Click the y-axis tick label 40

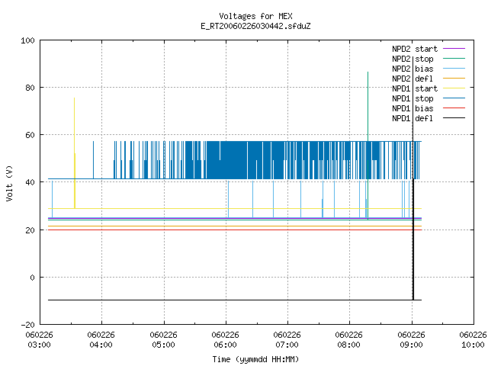point(30,182)
